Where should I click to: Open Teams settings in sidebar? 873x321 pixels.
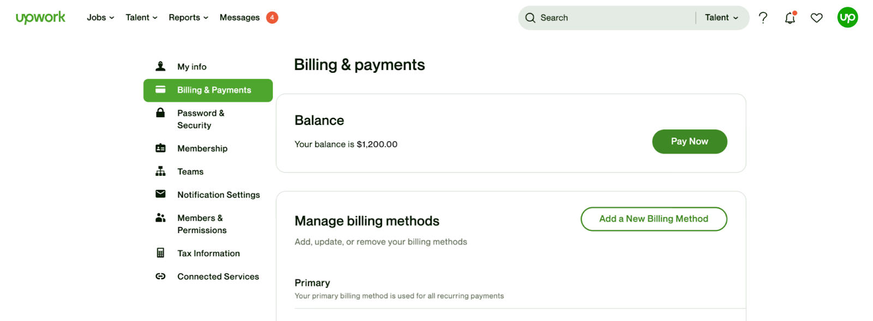click(x=190, y=171)
